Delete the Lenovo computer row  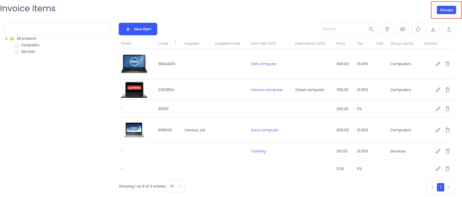coord(448,90)
